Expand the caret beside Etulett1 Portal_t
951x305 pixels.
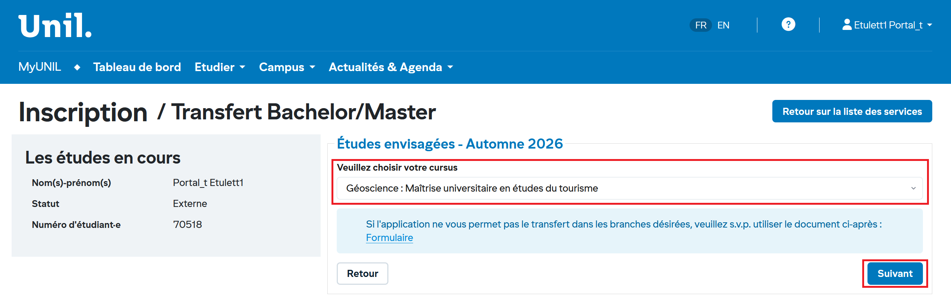click(930, 25)
